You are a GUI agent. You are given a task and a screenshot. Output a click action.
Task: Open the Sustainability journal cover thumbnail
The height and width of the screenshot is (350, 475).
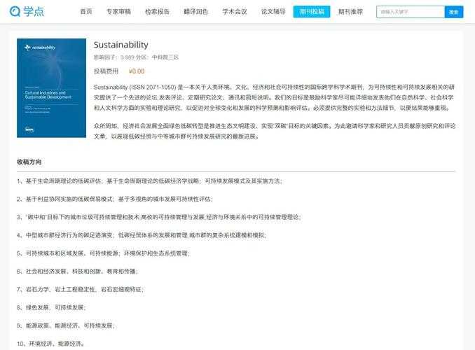[52, 87]
